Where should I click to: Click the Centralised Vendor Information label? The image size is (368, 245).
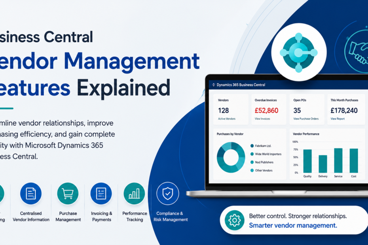31,217
